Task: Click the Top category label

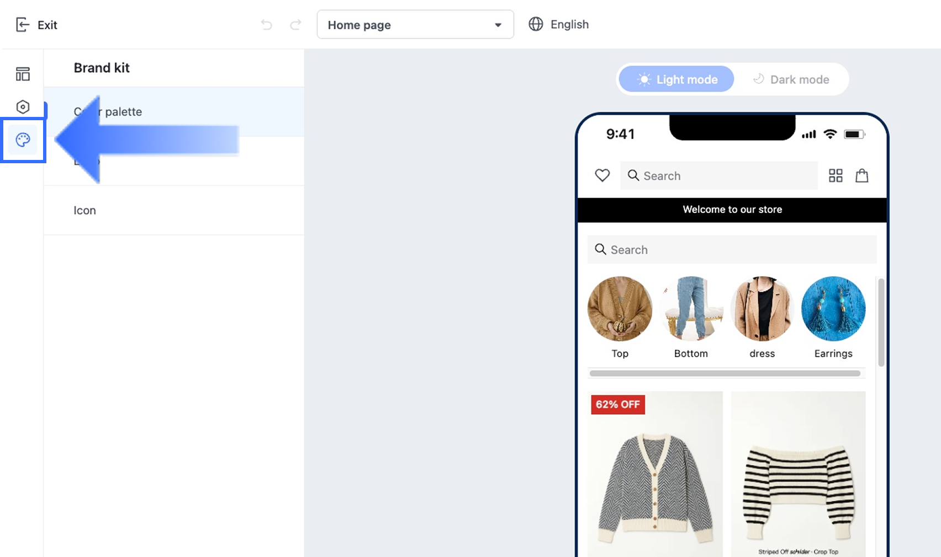Action: coord(620,354)
